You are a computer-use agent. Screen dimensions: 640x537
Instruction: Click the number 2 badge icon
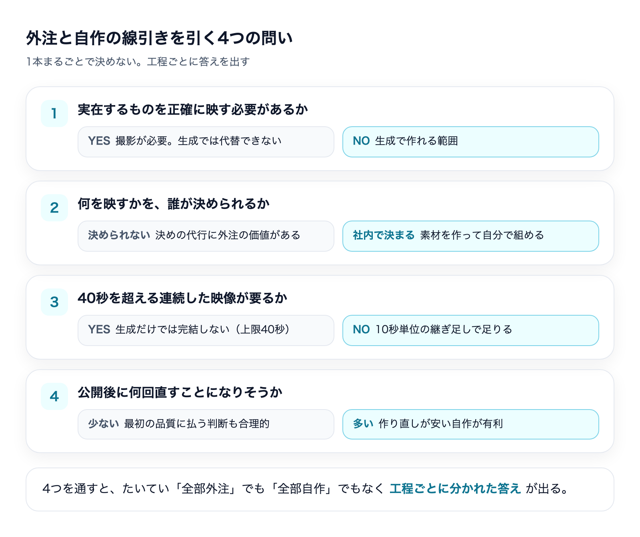(x=54, y=208)
